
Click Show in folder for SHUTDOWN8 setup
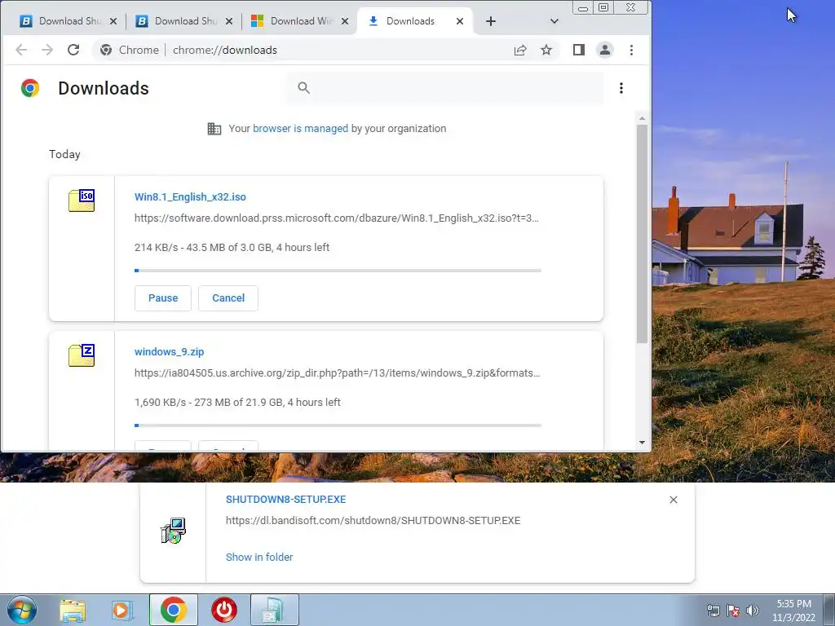pos(259,557)
